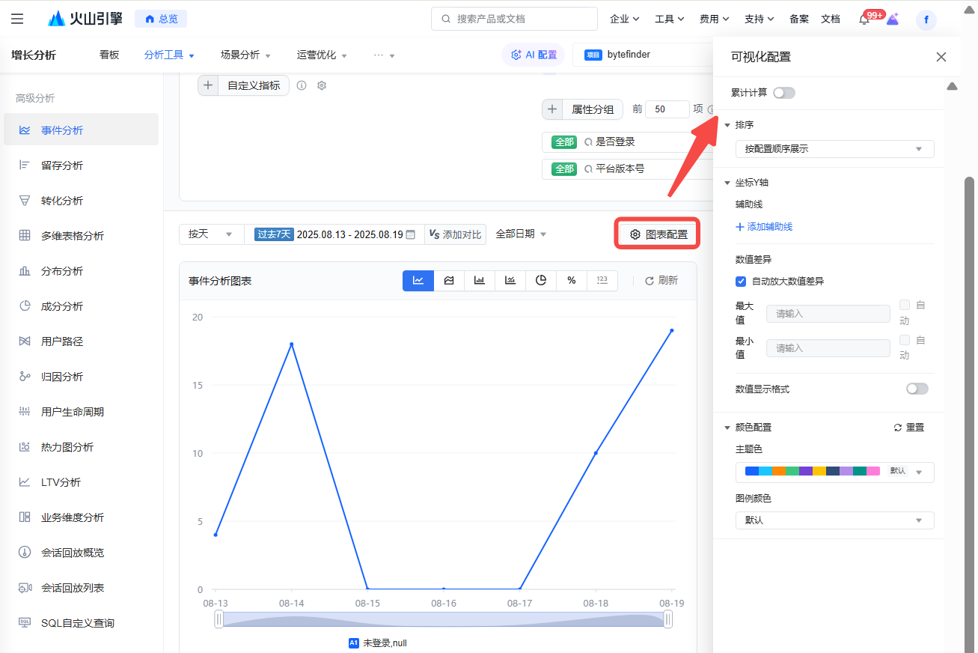Select the percentage chart view icon

572,281
